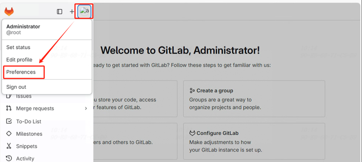Open Preferences from the user menu

(x=21, y=72)
